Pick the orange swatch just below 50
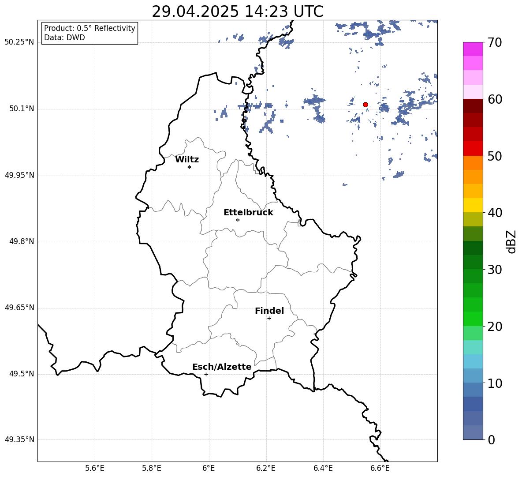The image size is (522, 477). 473,163
